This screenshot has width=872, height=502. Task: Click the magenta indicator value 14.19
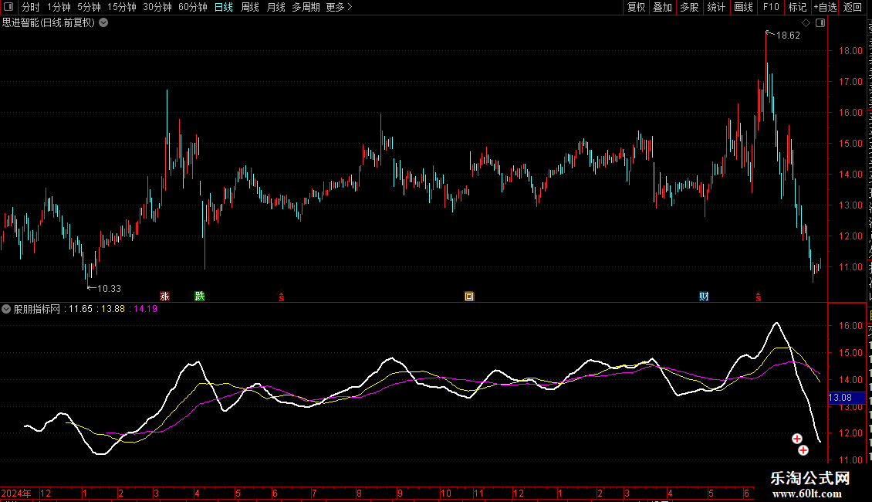145,309
